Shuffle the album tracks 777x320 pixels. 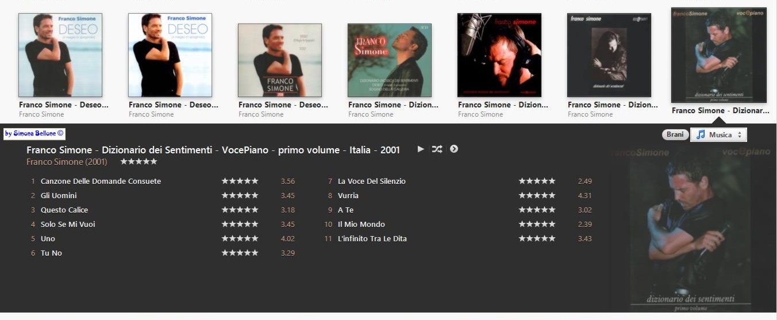point(437,149)
